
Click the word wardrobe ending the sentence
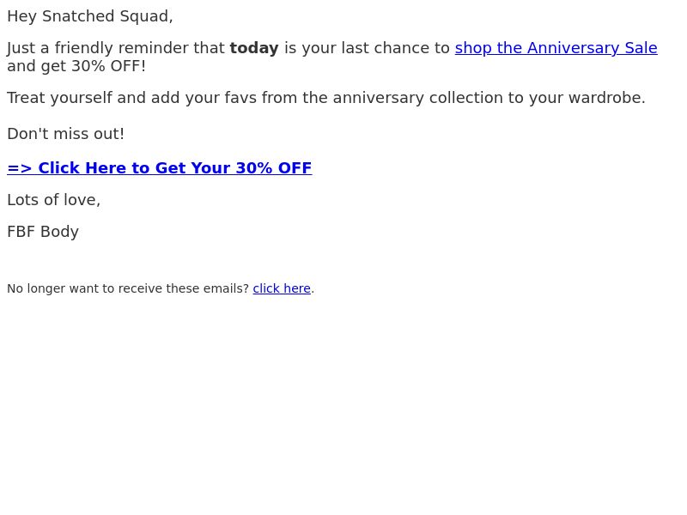point(607,98)
